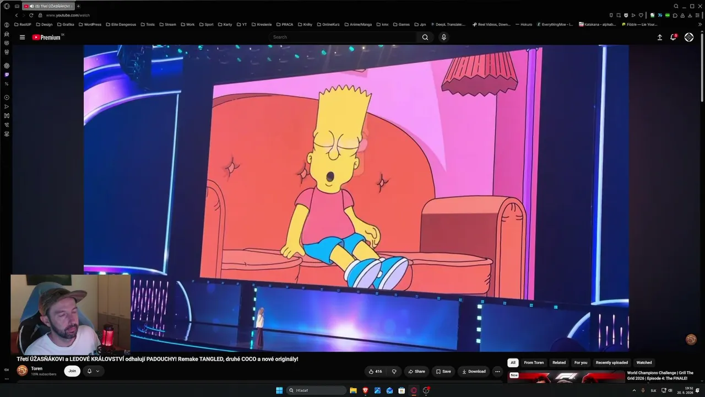Open the Elite Dangerous bookmarks folder

tap(121, 24)
